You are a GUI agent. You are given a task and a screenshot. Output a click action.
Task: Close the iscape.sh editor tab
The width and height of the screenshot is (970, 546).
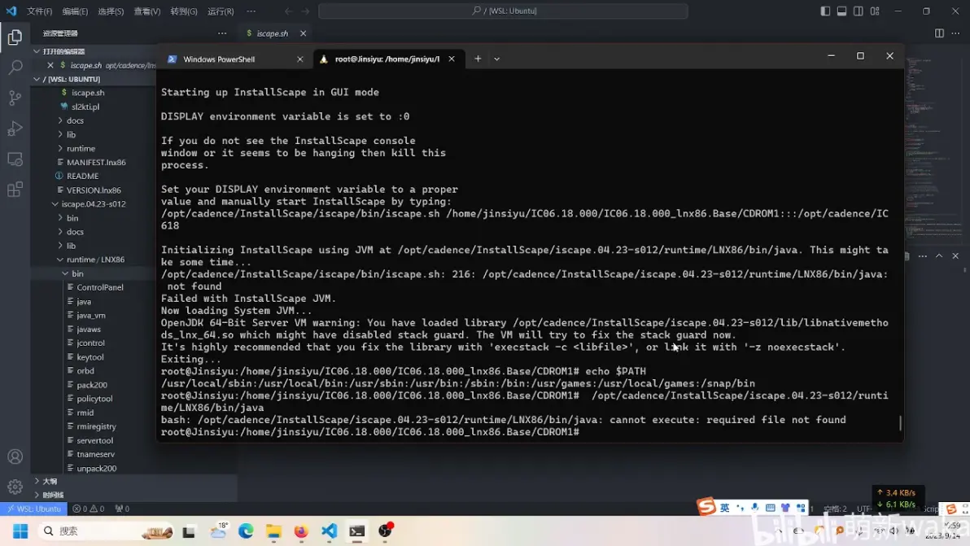coord(303,33)
